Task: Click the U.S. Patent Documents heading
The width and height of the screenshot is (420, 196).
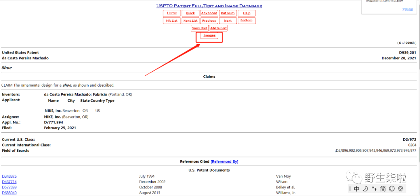Action: pos(209,170)
